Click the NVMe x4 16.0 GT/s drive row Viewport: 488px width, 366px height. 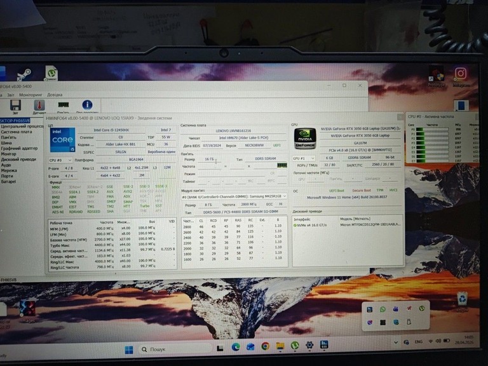pyautogui.click(x=347, y=225)
